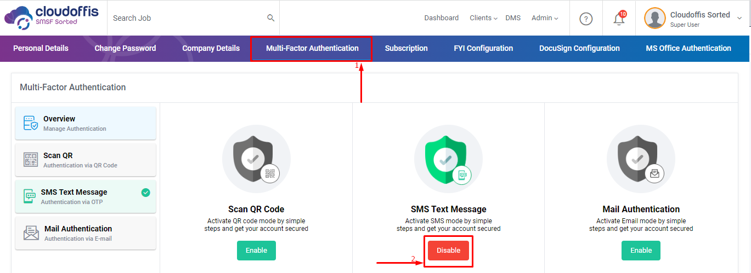Click the Super User role label
Screen dimensions: 751x273
(x=685, y=25)
